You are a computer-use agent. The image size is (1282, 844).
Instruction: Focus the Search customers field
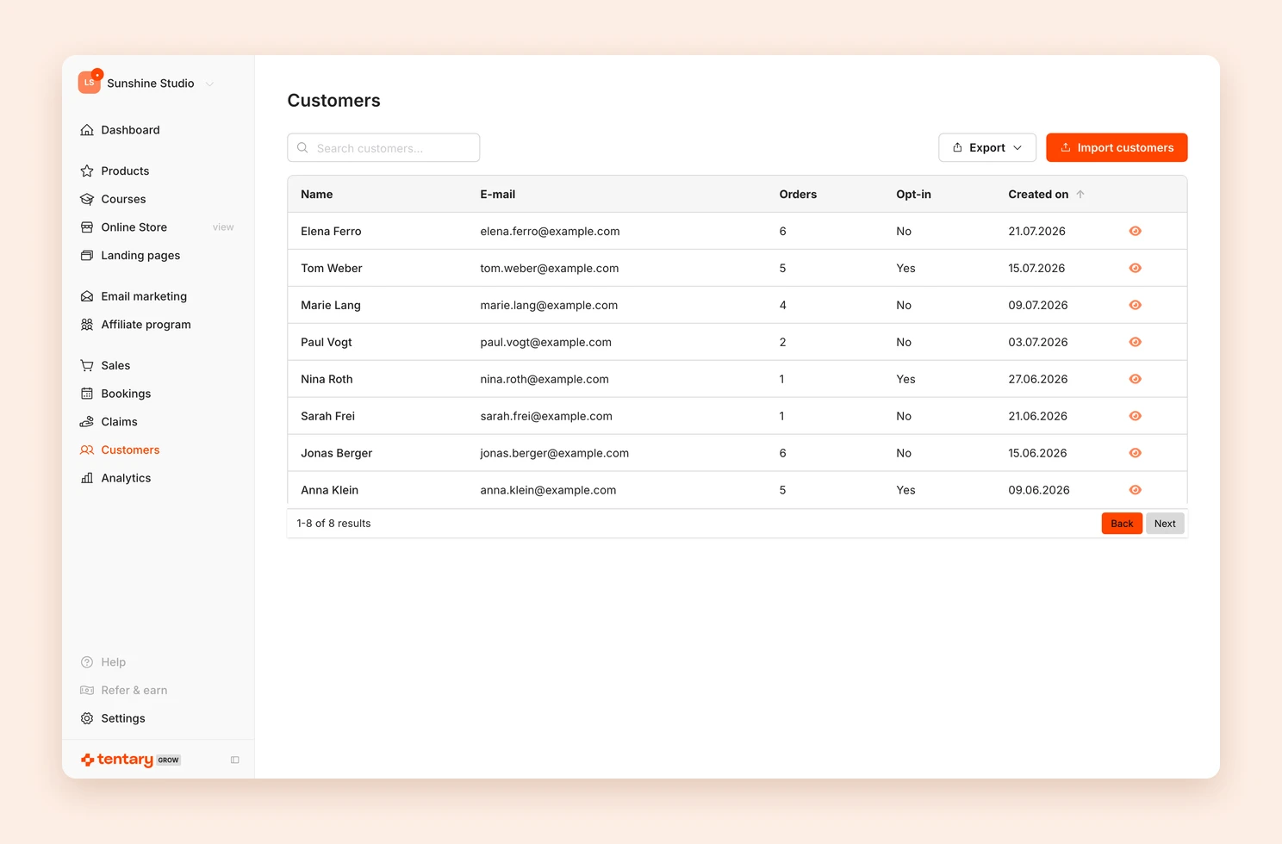[x=383, y=148]
